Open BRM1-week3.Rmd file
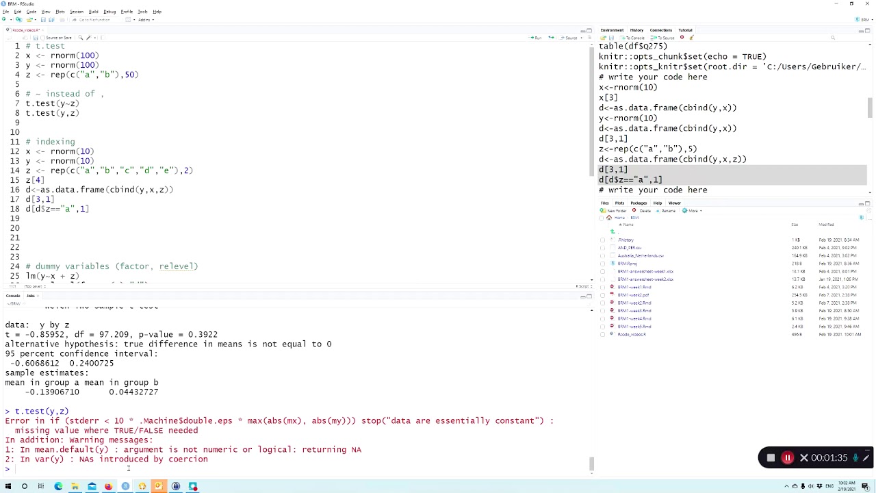This screenshot has width=876, height=493. [x=634, y=310]
